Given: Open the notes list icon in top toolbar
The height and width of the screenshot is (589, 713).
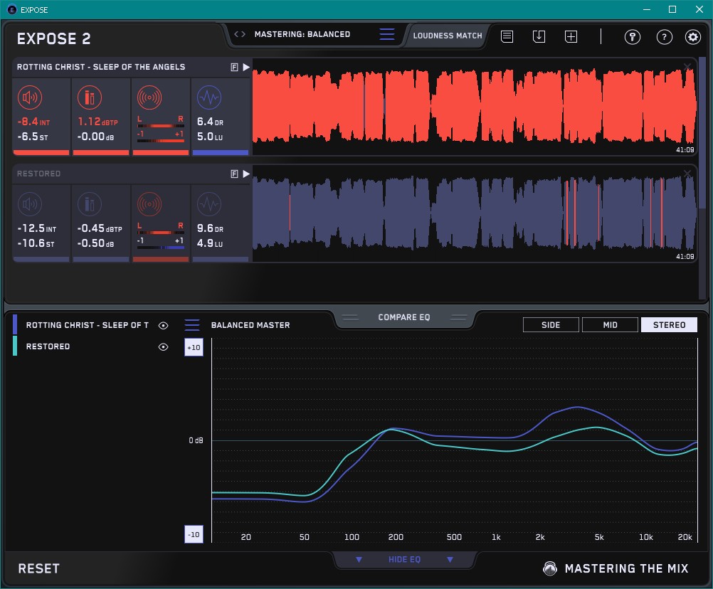Looking at the screenshot, I should tap(507, 36).
